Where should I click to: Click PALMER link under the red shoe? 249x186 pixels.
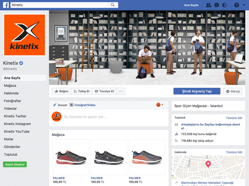pyautogui.click(x=59, y=178)
